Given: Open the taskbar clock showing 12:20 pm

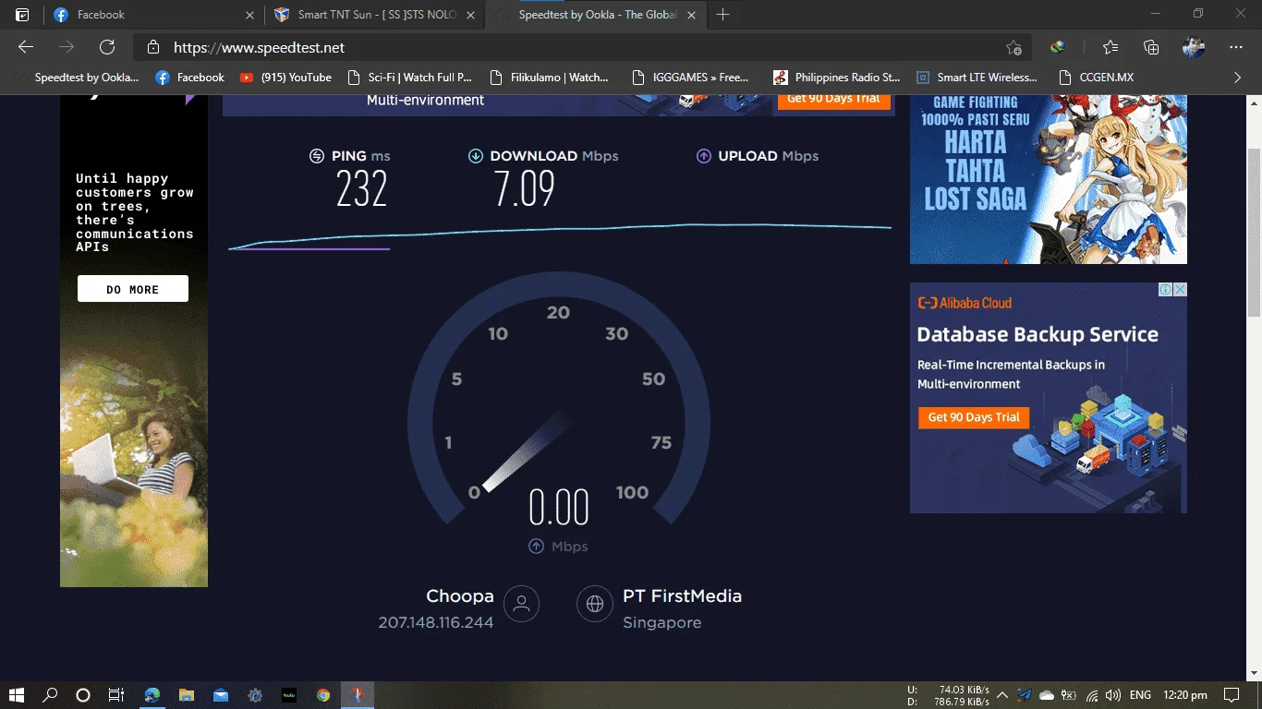Looking at the screenshot, I should [1185, 695].
